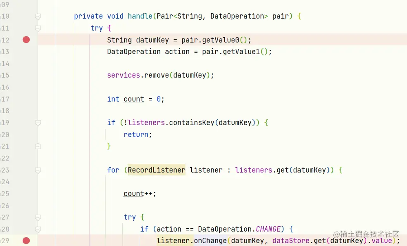
Task: Click the highlighted RecordListener type
Action: click(157, 170)
